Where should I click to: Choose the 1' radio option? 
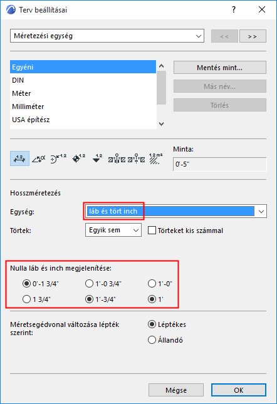pyautogui.click(x=152, y=299)
